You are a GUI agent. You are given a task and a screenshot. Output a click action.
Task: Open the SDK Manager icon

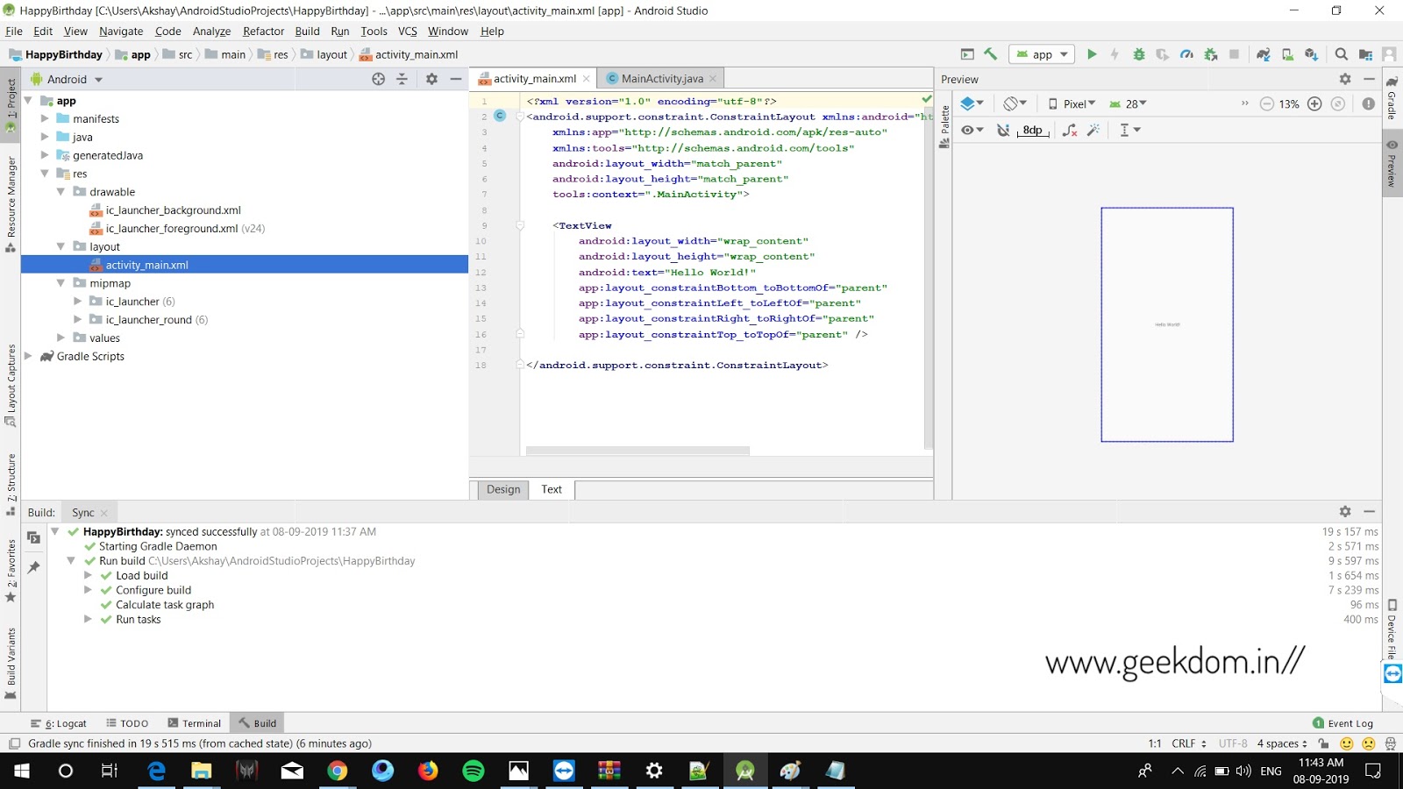pyautogui.click(x=1312, y=54)
